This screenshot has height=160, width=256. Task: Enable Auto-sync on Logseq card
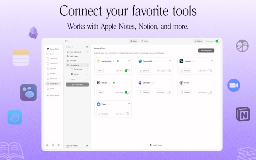coord(210,71)
